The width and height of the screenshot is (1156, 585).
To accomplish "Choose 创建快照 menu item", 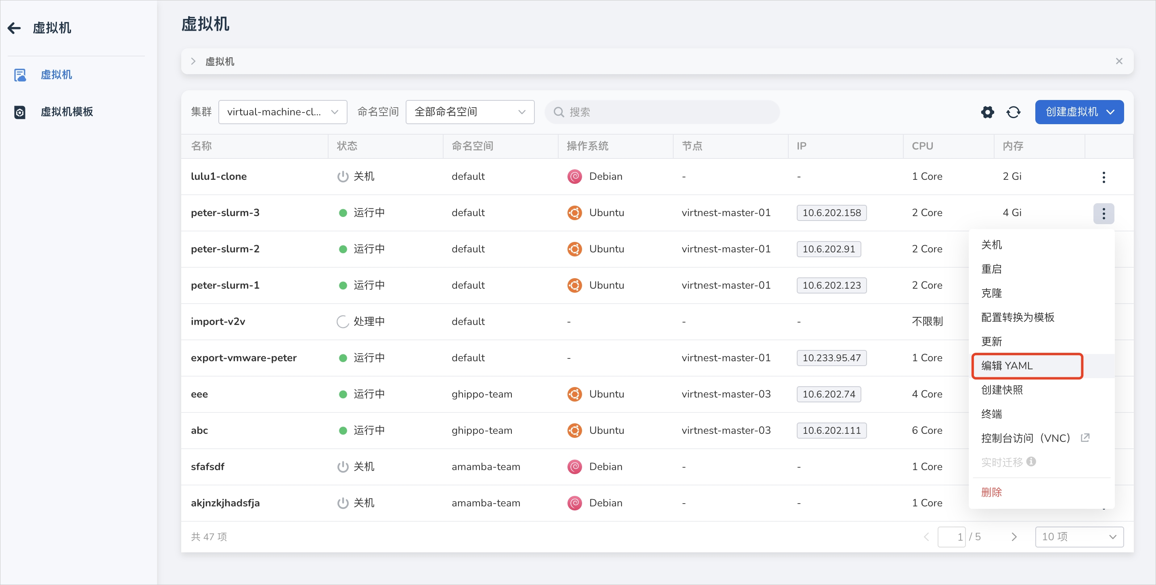I will click(x=1041, y=390).
